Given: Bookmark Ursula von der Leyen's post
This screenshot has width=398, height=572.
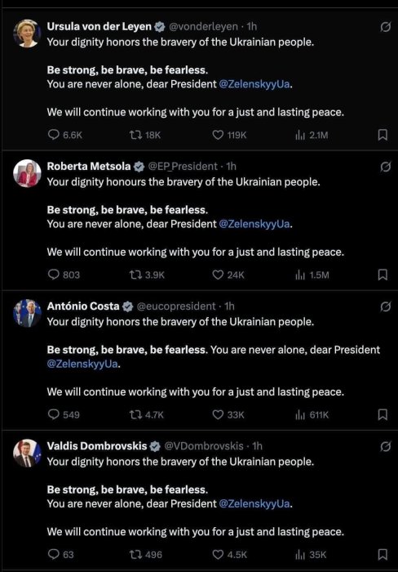Looking at the screenshot, I should 383,135.
